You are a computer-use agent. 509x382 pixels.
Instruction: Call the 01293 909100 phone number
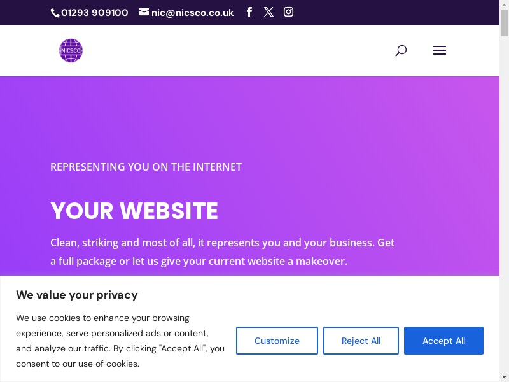(x=94, y=13)
